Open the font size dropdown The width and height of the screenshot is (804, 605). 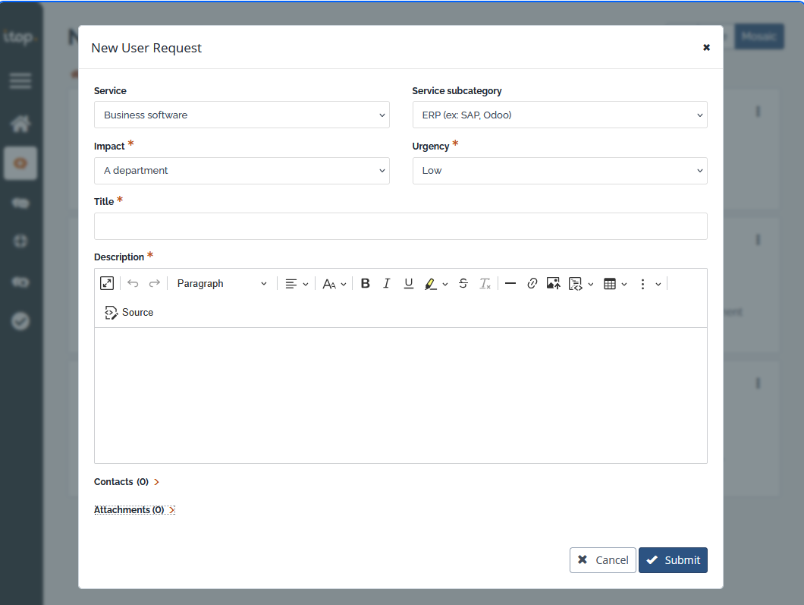[x=334, y=283]
